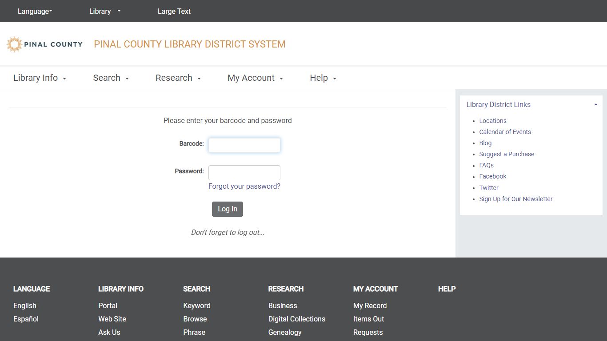Click the SEARCH footer heading

197,289
